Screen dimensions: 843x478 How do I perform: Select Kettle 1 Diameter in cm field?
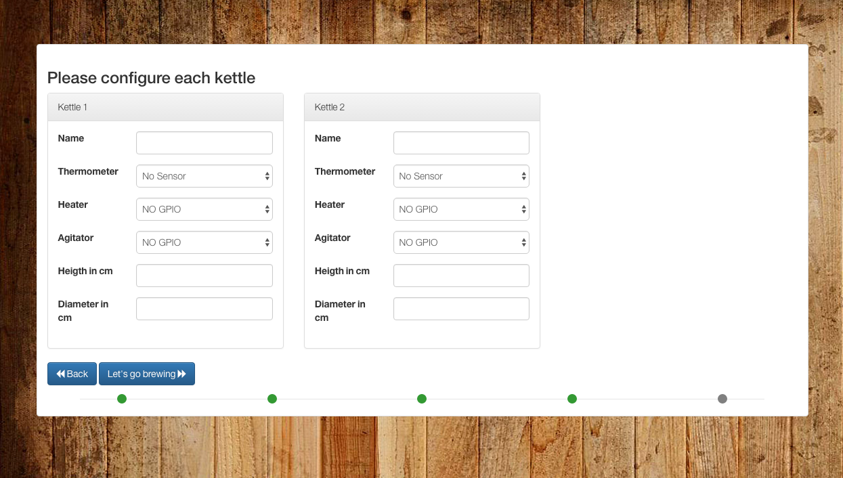[x=204, y=309]
